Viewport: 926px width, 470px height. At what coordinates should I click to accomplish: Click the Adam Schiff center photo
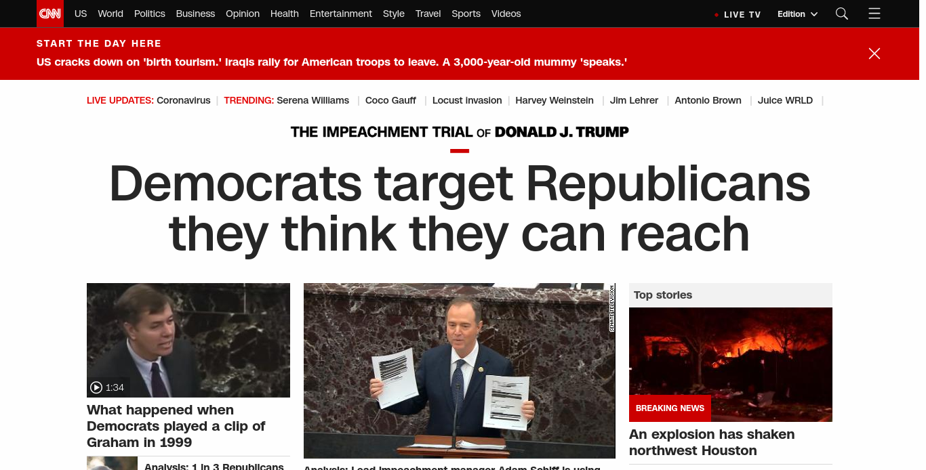pos(460,371)
